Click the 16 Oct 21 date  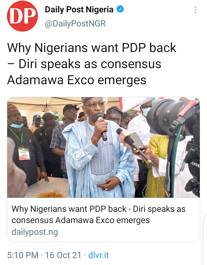click(x=63, y=255)
